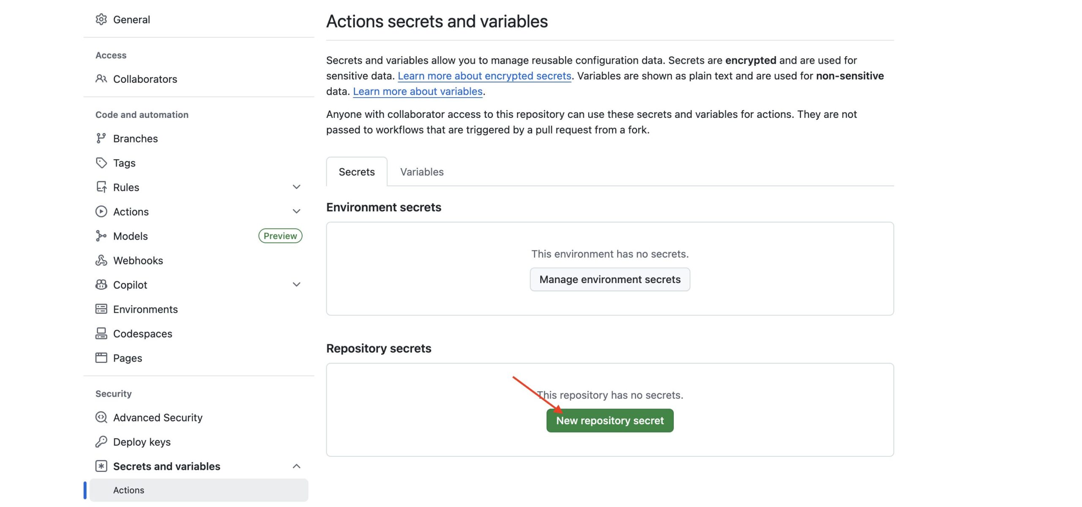Image resolution: width=1082 pixels, height=507 pixels.
Task: Open Models settings with Preview badge
Action: [131, 236]
